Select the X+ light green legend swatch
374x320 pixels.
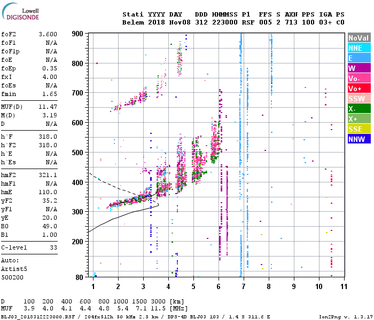[x=359, y=119]
